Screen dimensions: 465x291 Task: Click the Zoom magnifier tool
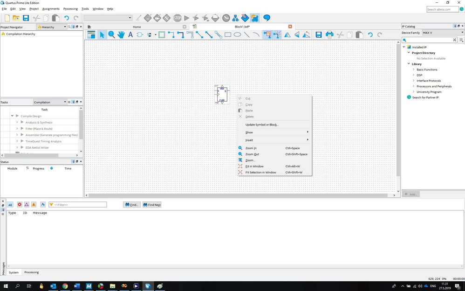point(112,35)
